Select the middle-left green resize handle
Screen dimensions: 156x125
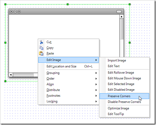click(5, 43)
